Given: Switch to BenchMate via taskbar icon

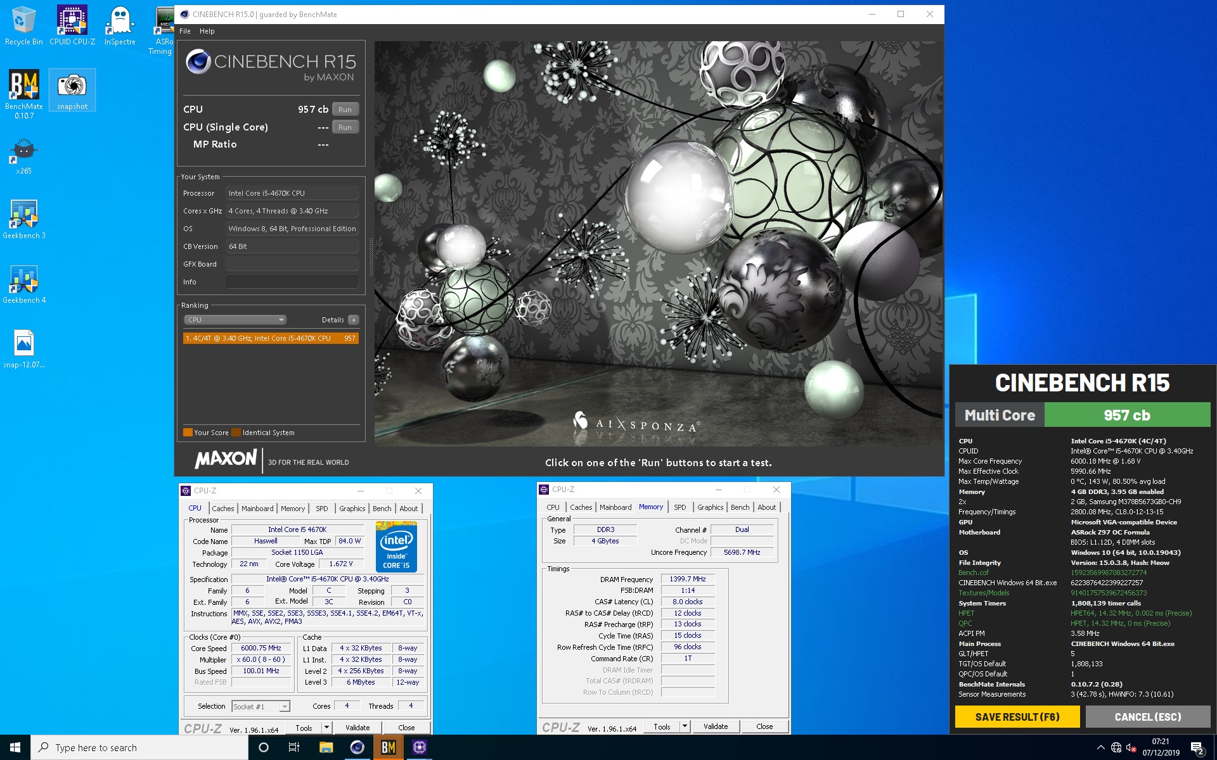Looking at the screenshot, I should coord(388,747).
